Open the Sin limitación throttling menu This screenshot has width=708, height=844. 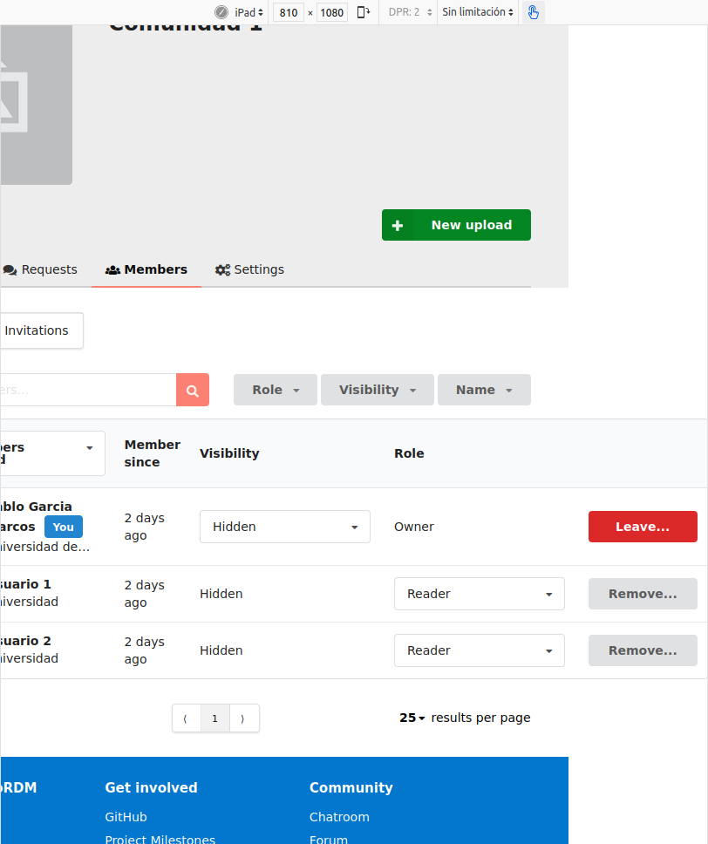pos(476,12)
